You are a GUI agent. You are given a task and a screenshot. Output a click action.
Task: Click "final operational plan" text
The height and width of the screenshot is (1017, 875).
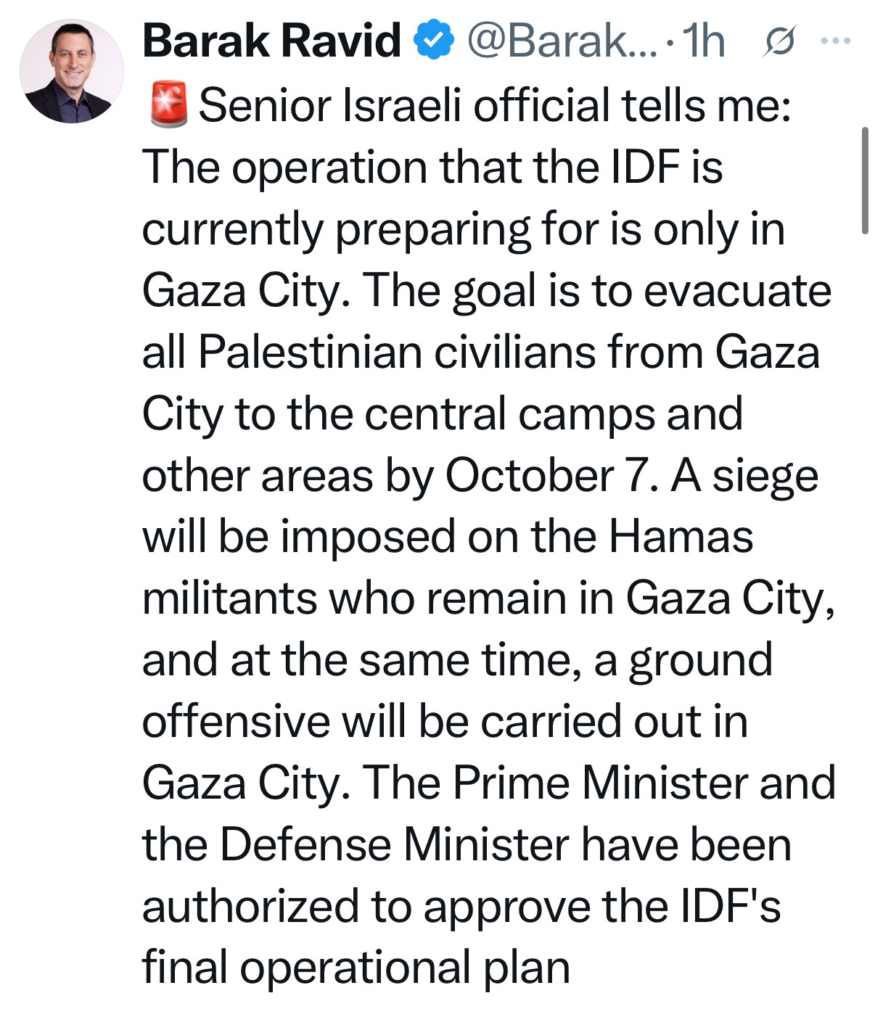click(x=356, y=968)
